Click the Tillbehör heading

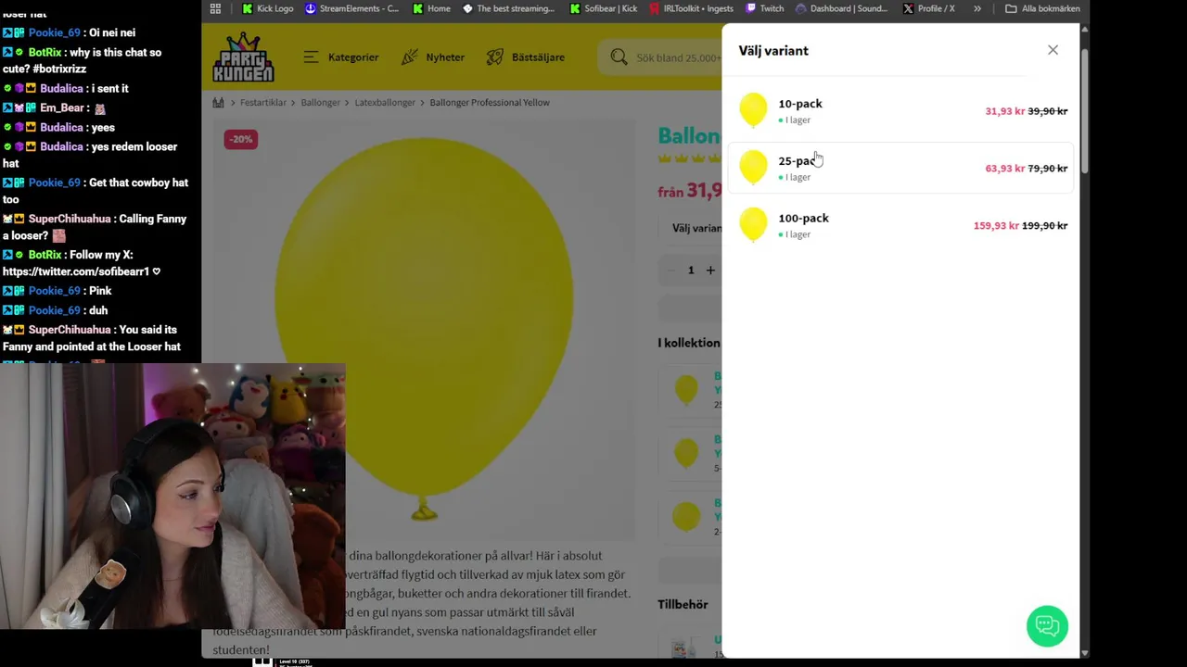coord(683,604)
